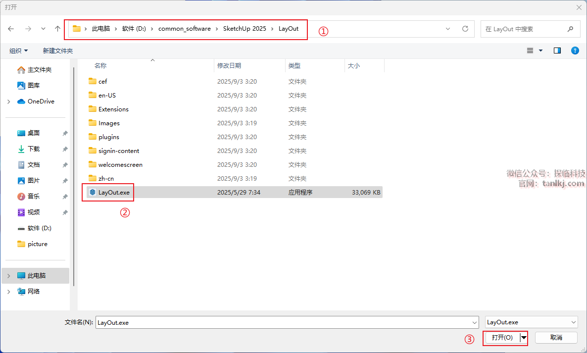This screenshot has height=353, width=587.
Task: Open the 打开 button split arrow
Action: click(524, 338)
